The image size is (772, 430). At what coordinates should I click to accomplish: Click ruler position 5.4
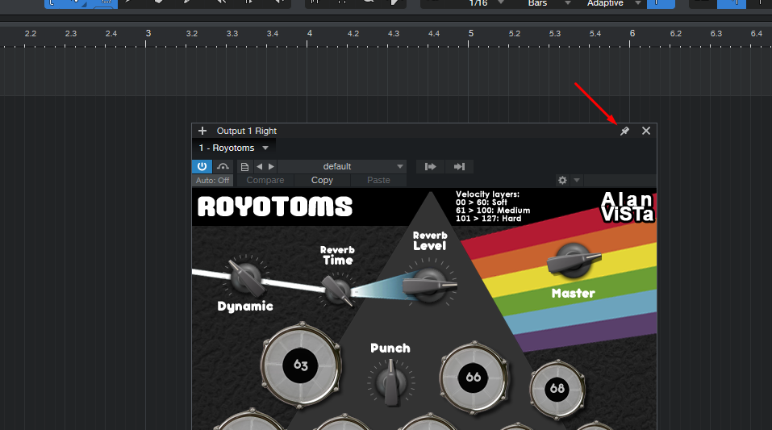[595, 34]
